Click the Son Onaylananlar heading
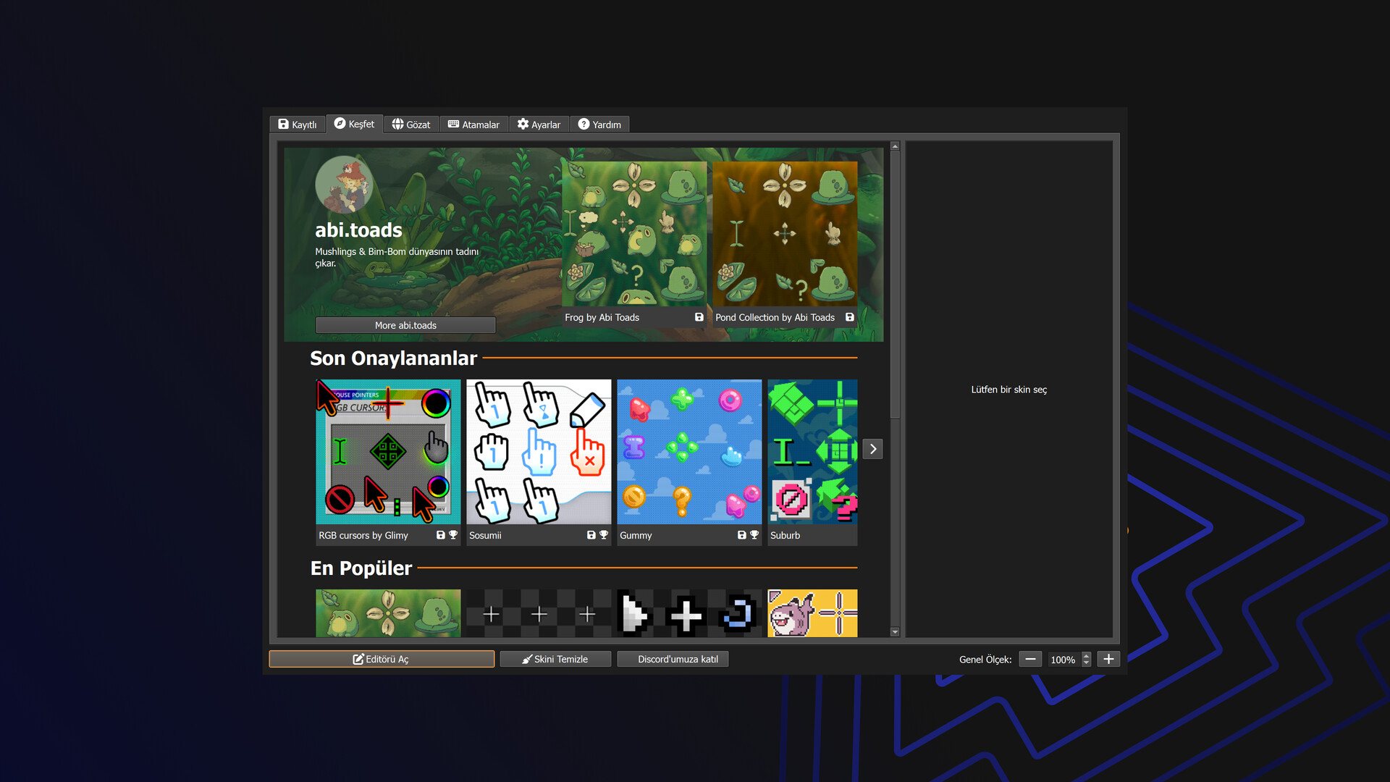Screen dimensions: 1390x782 pos(393,358)
